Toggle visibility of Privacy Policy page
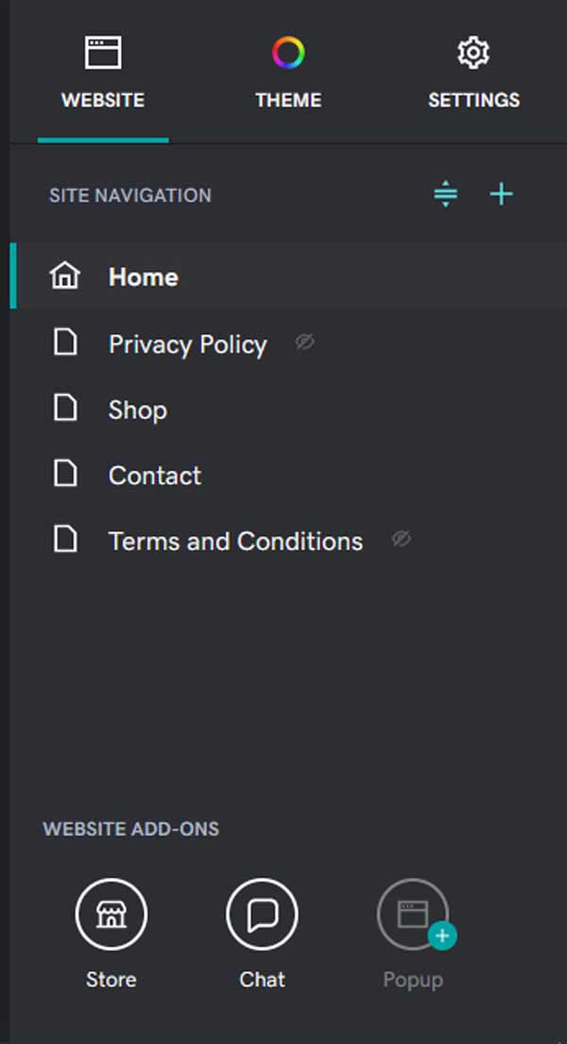 (x=304, y=343)
